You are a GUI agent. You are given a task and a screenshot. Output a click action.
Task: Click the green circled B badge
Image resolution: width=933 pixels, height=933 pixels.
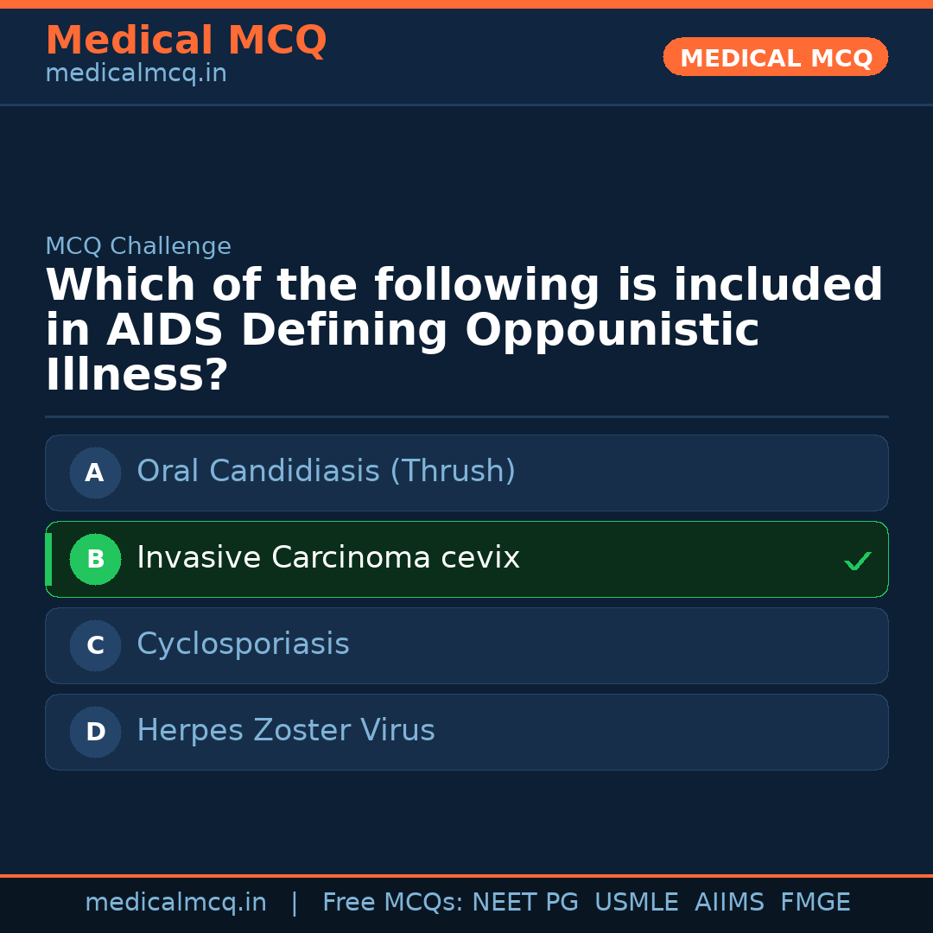point(95,559)
